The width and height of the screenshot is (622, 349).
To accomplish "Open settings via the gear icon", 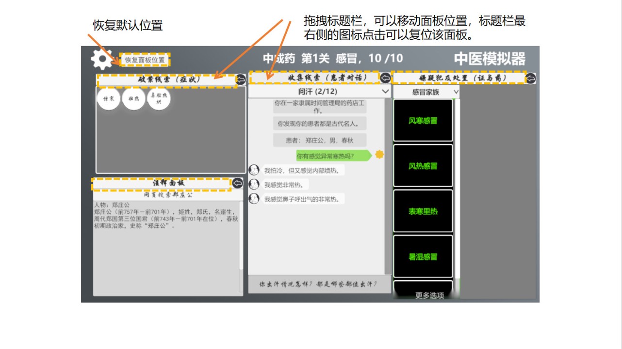I will point(101,59).
